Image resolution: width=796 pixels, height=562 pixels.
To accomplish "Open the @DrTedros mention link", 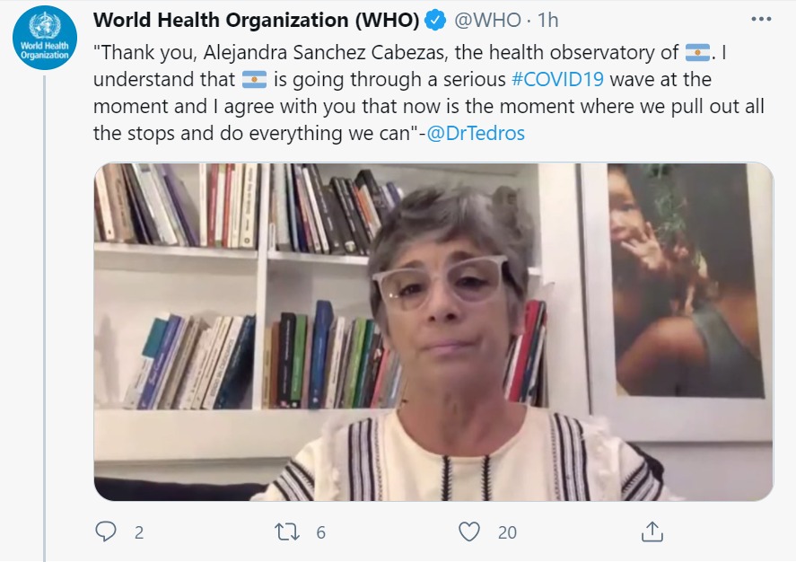I will point(476,133).
